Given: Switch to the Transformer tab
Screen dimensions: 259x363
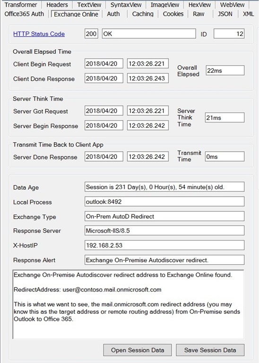Looking at the screenshot, I should [21, 5].
